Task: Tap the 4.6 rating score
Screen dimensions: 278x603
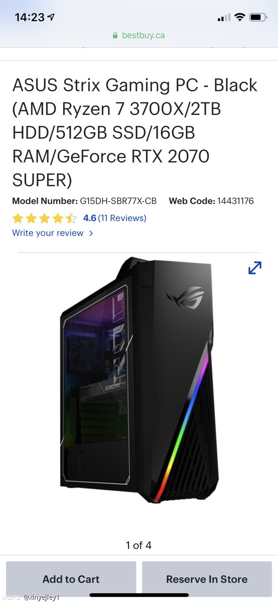Action: click(89, 218)
